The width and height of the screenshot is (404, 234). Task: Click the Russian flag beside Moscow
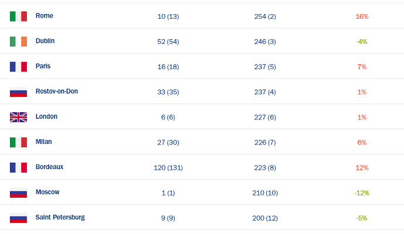18,192
